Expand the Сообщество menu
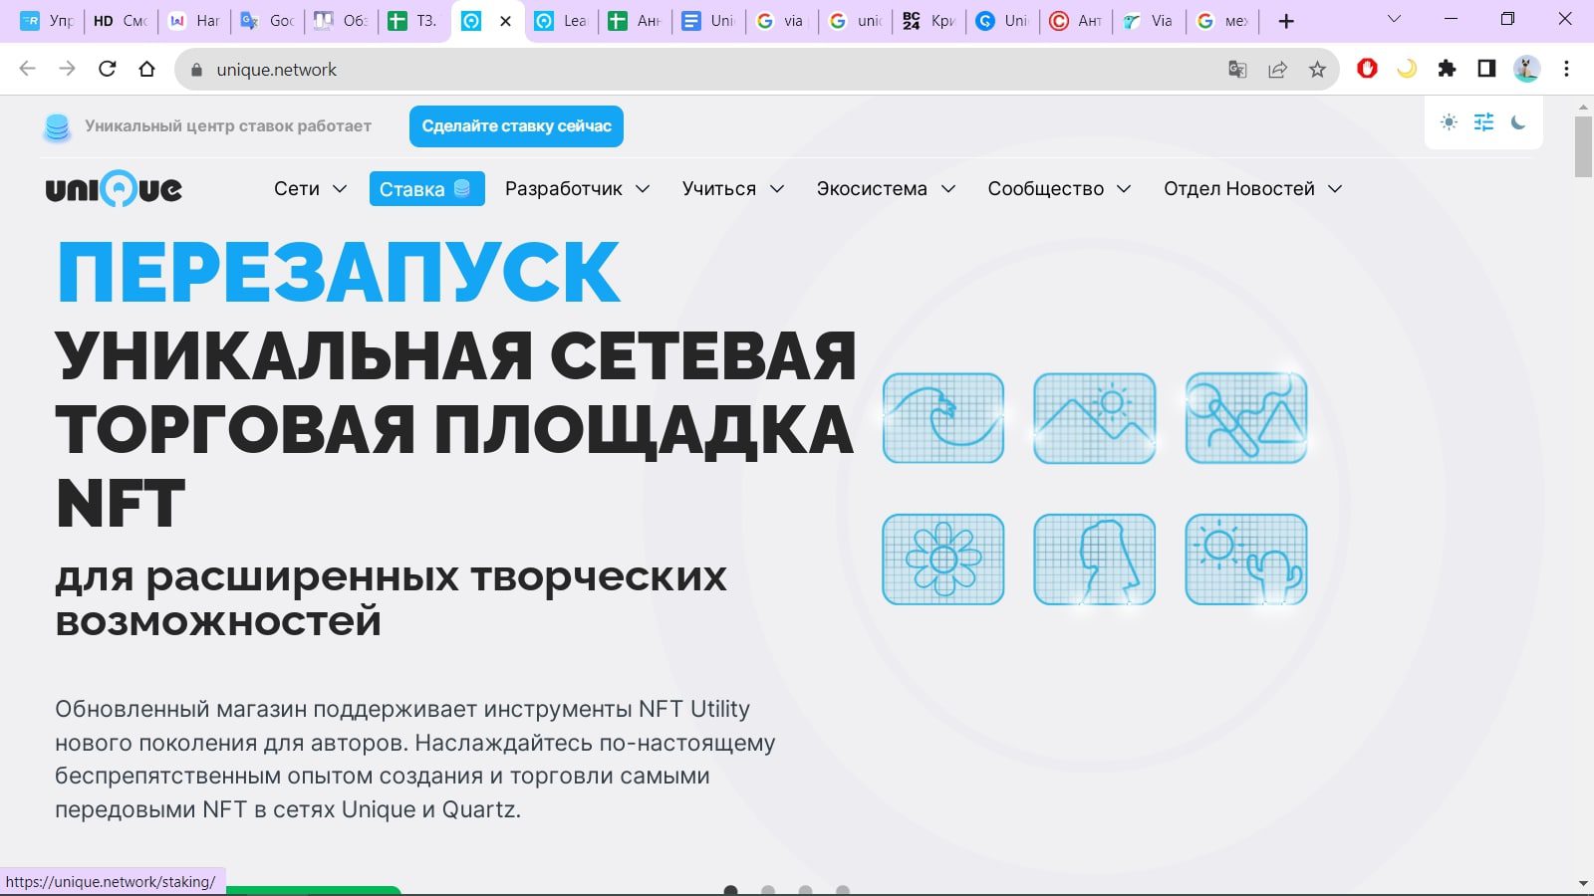 pos(1059,189)
